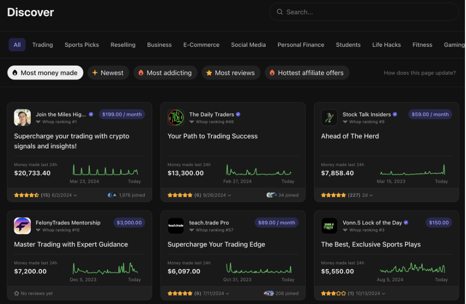Click the FelonyTrades Mentorship avatar icon
This screenshot has height=304, width=466.
tap(22, 226)
